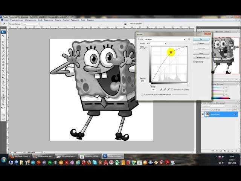Select the Brush tool
Viewport: 241px width, 181px height.
point(3,59)
